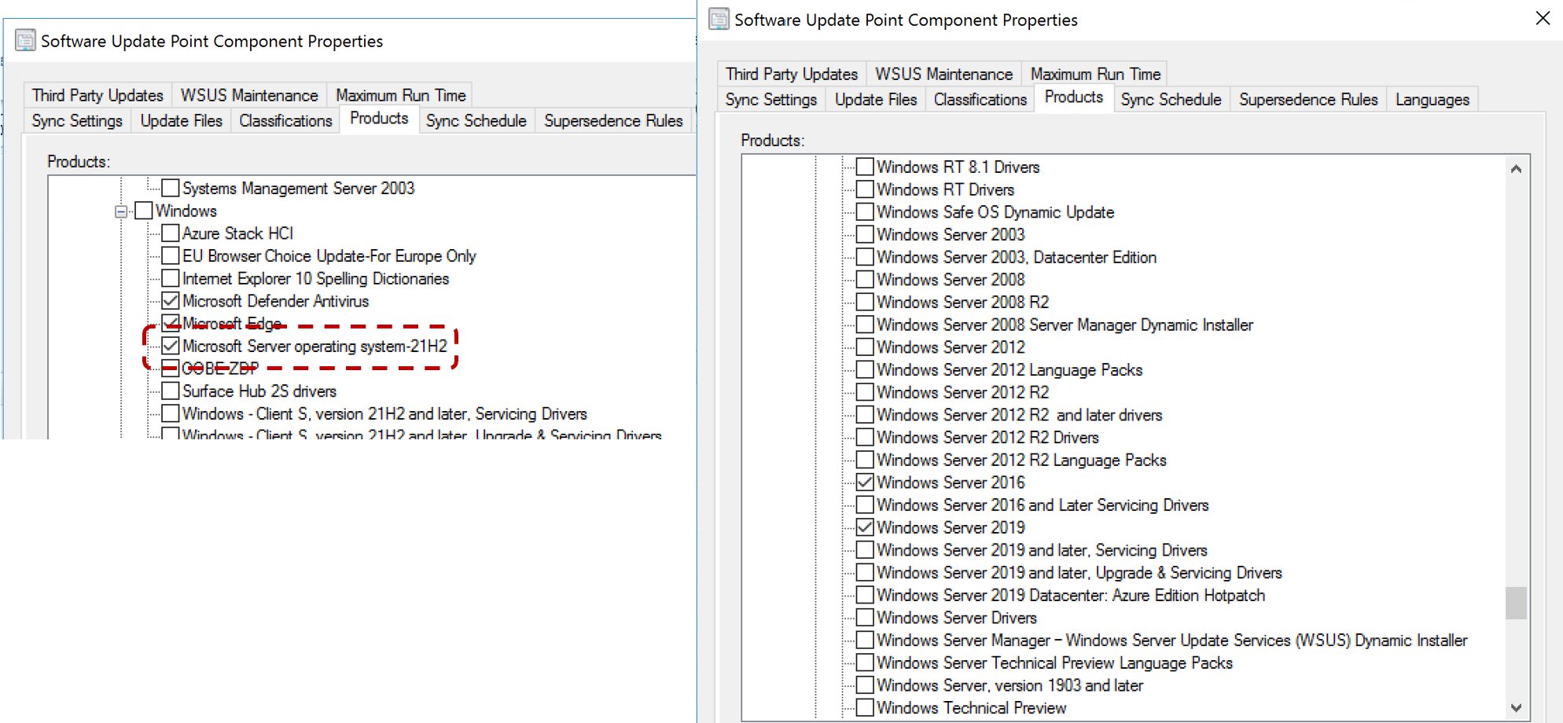The image size is (1563, 723).
Task: Uncheck Windows Server 2016 product
Action: (865, 483)
